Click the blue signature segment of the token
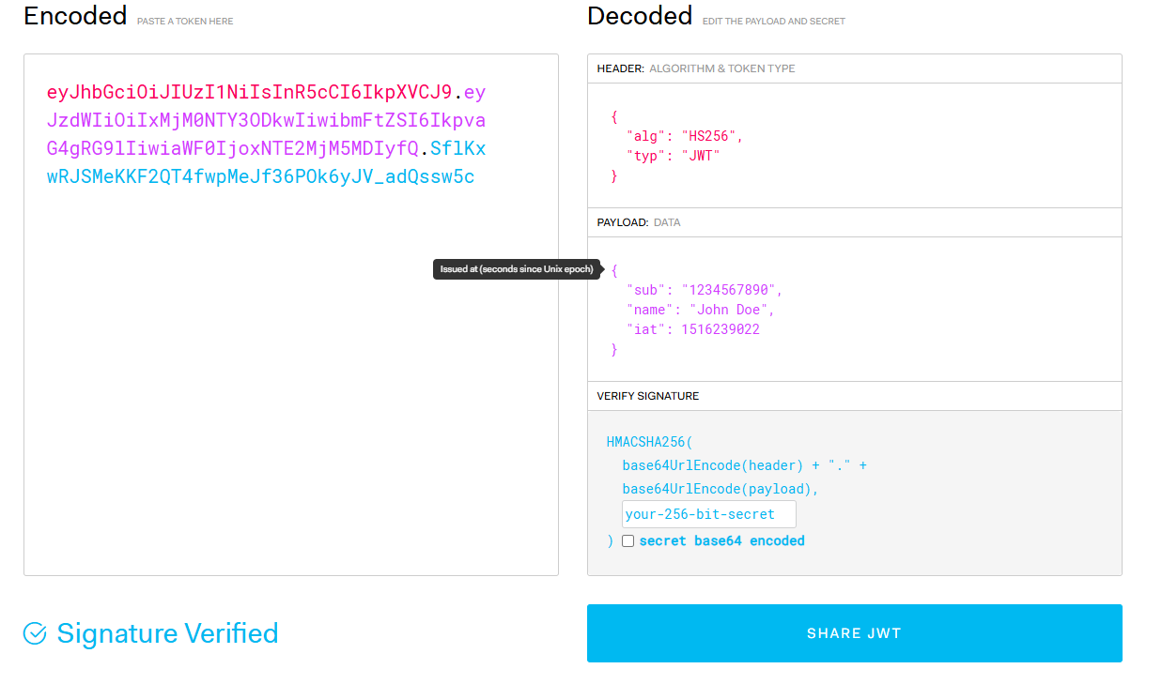1162x684 pixels. [x=267, y=162]
